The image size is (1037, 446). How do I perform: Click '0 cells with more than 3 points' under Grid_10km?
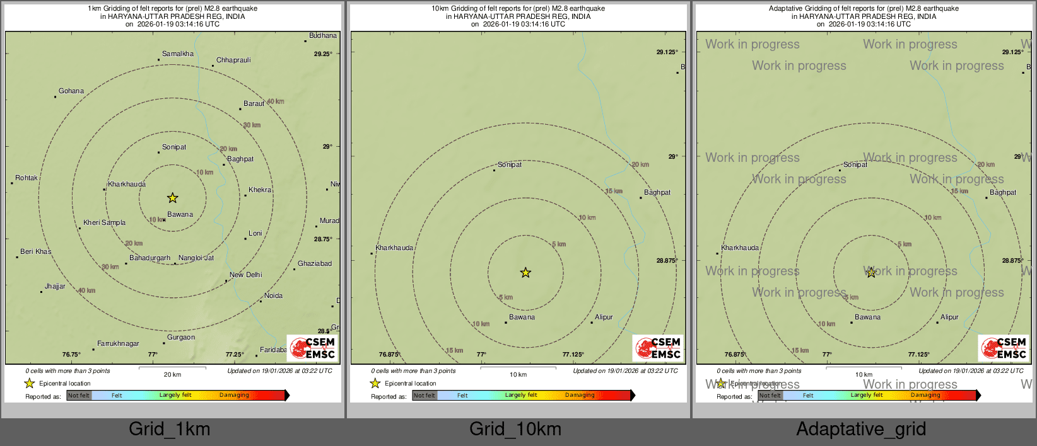[x=413, y=371]
